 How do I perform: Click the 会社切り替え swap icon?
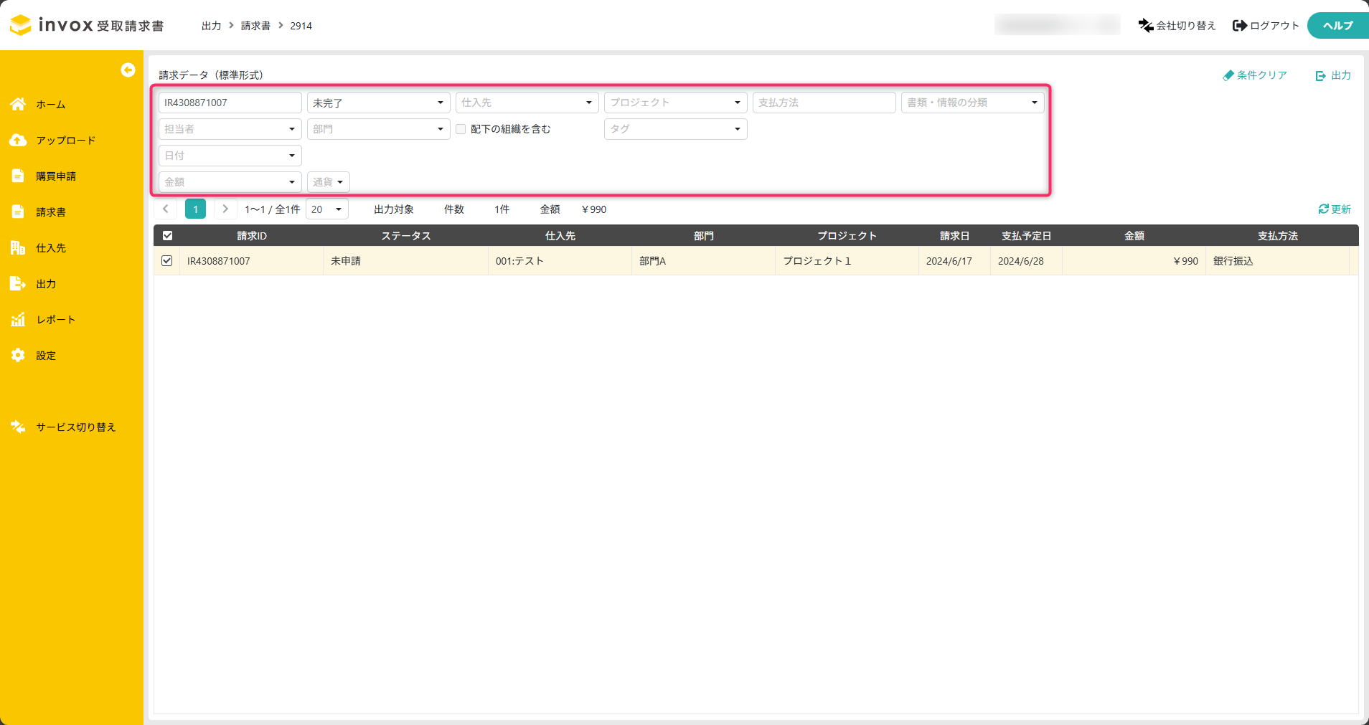pyautogui.click(x=1146, y=26)
